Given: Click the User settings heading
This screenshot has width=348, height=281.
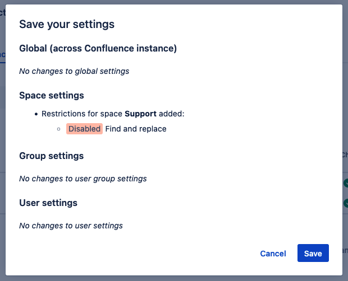Looking at the screenshot, I should [x=48, y=203].
